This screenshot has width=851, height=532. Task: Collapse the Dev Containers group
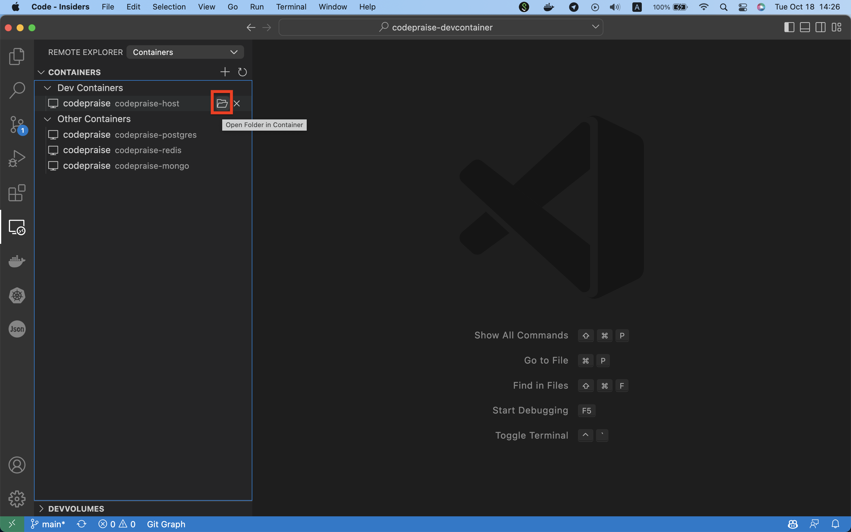pyautogui.click(x=48, y=88)
